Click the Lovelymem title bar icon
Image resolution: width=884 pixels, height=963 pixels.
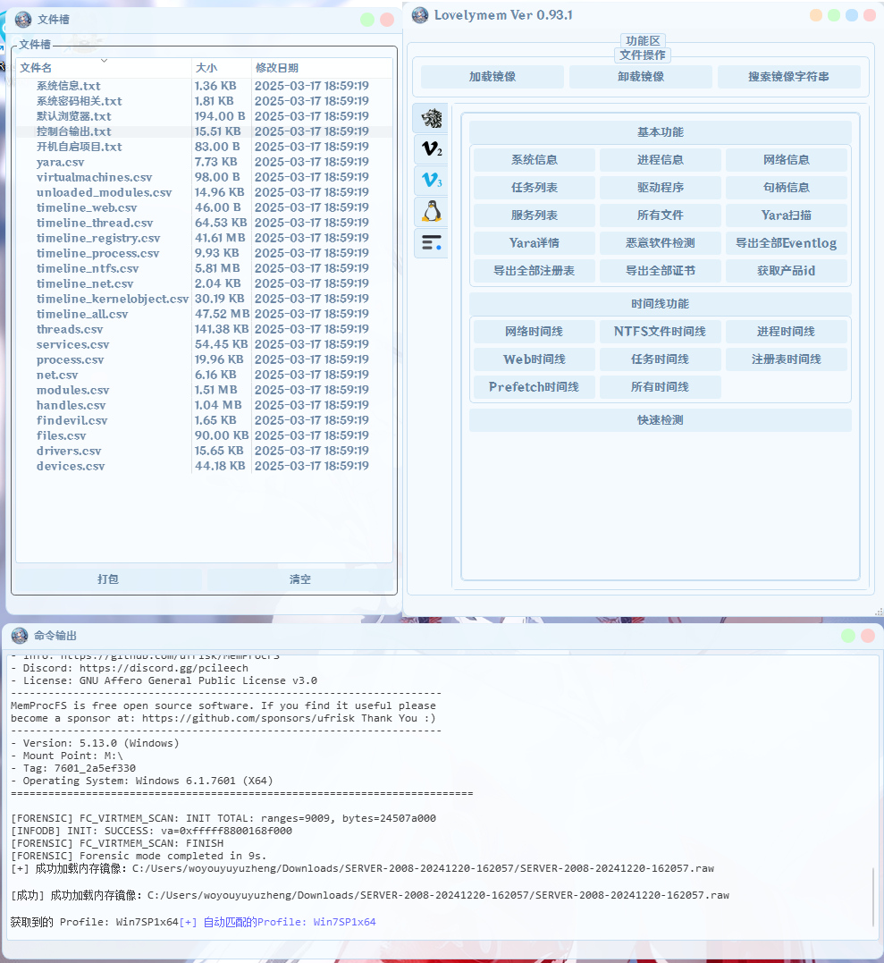point(420,14)
